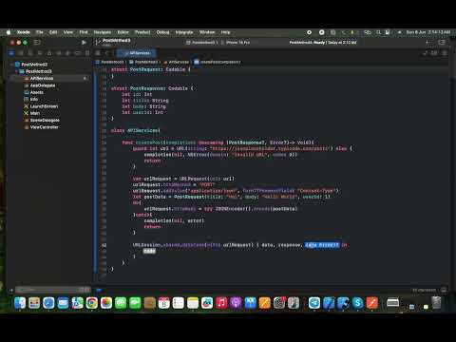456x342 pixels.
Task: Open the PostMethod3 scheme selector
Action: click(201, 43)
